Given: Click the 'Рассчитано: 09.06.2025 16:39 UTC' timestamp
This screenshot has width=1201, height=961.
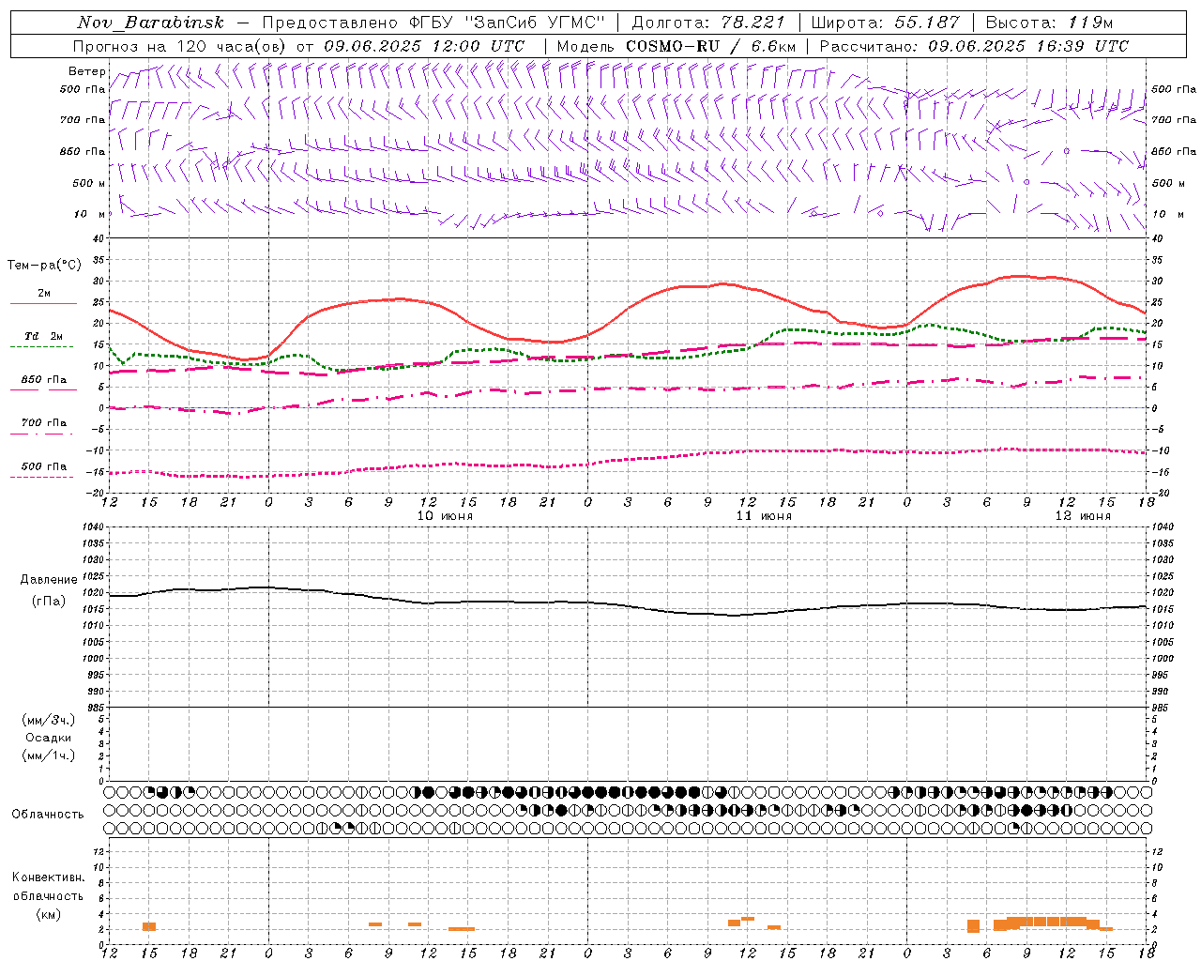Looking at the screenshot, I should [974, 46].
